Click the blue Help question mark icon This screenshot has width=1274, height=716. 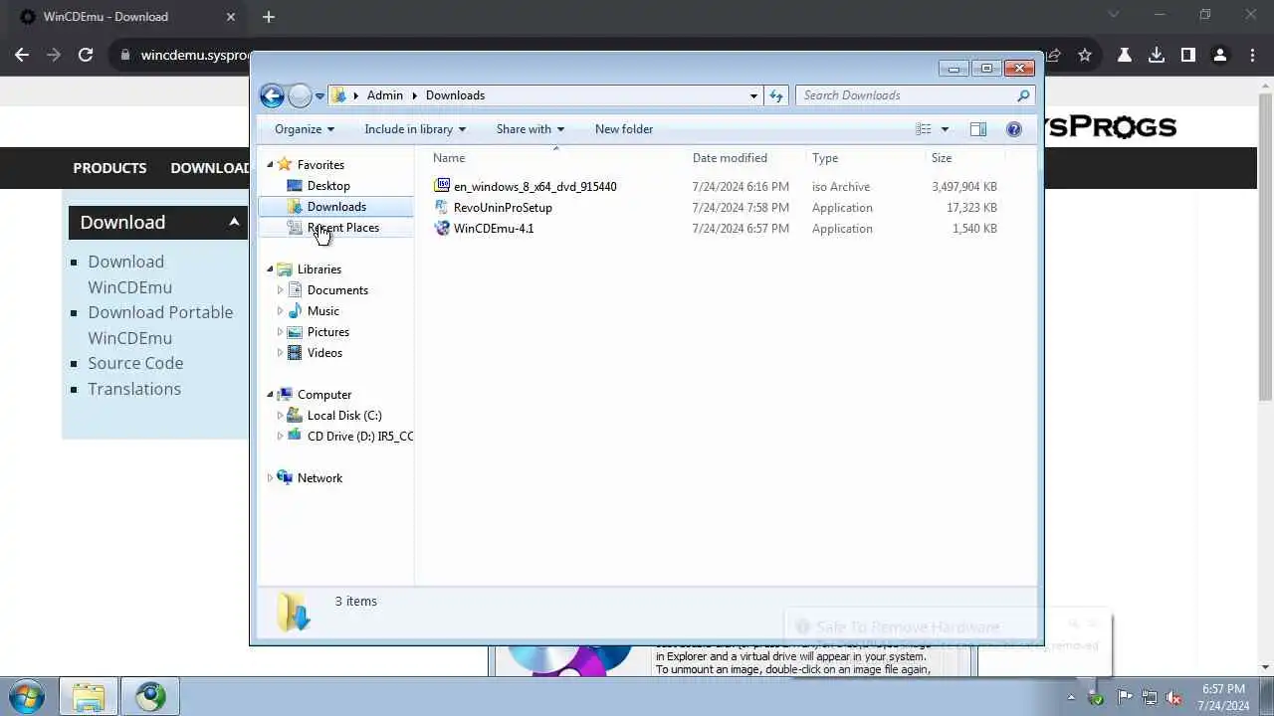pyautogui.click(x=1014, y=129)
